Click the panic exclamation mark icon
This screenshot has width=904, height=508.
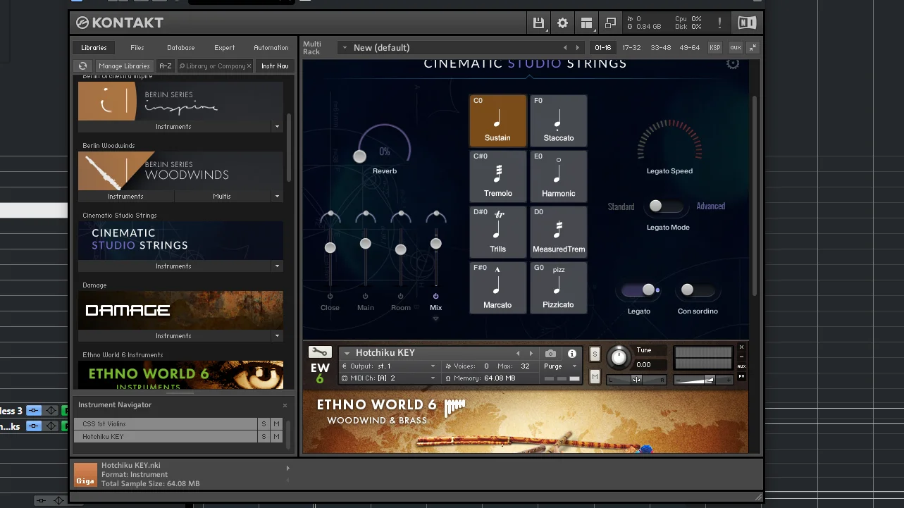[x=719, y=23]
